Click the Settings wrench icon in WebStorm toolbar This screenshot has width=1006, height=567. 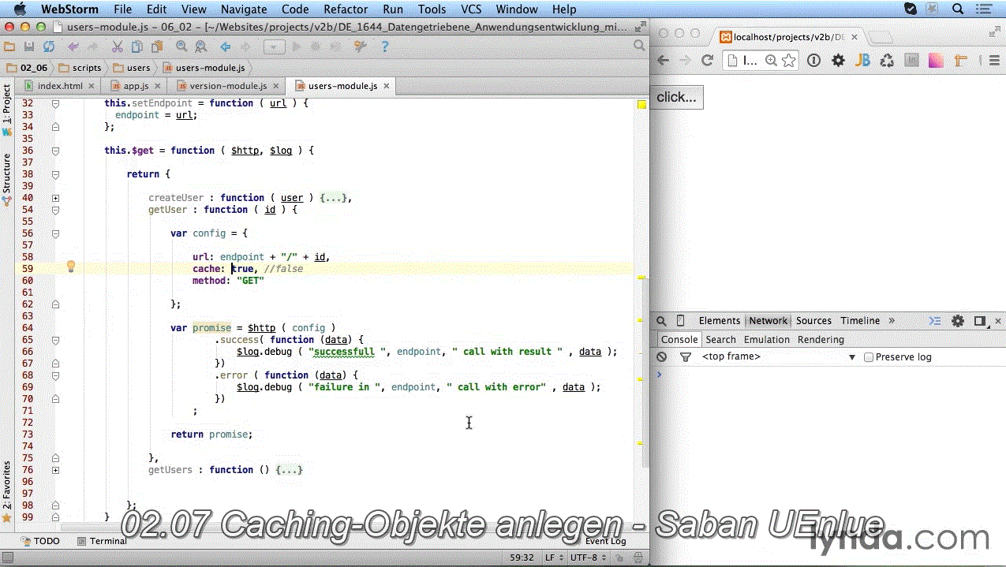click(361, 47)
